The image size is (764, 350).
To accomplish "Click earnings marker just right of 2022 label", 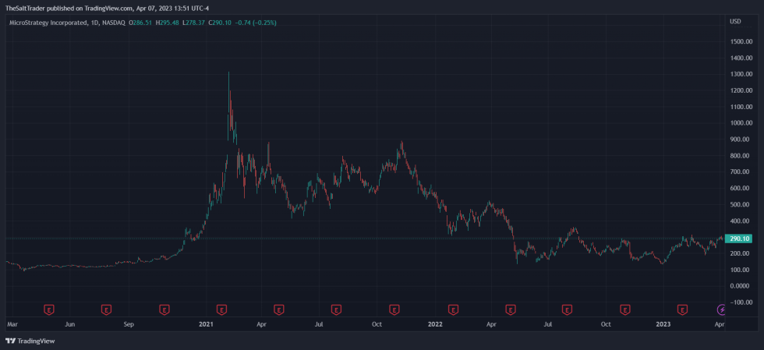I will [x=452, y=309].
